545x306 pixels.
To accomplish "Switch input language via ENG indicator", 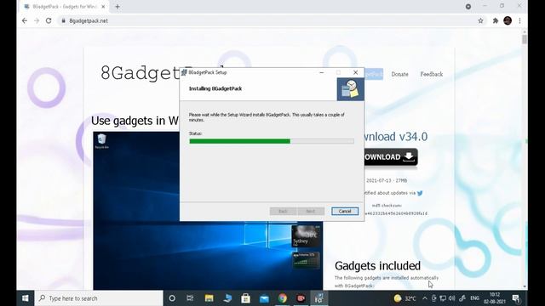I will click(475, 298).
